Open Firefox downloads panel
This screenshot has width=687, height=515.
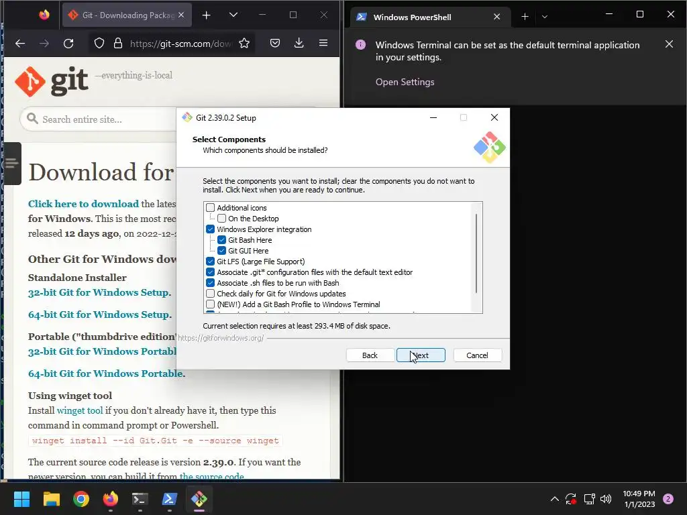(x=299, y=43)
